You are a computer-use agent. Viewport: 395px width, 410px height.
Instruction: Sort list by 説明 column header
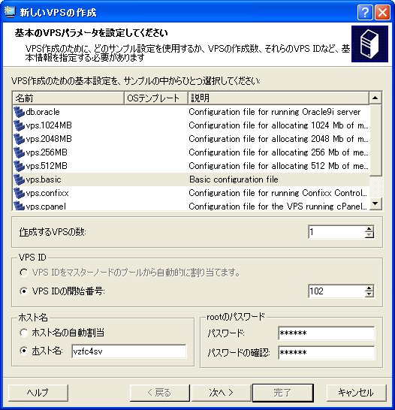click(x=279, y=98)
